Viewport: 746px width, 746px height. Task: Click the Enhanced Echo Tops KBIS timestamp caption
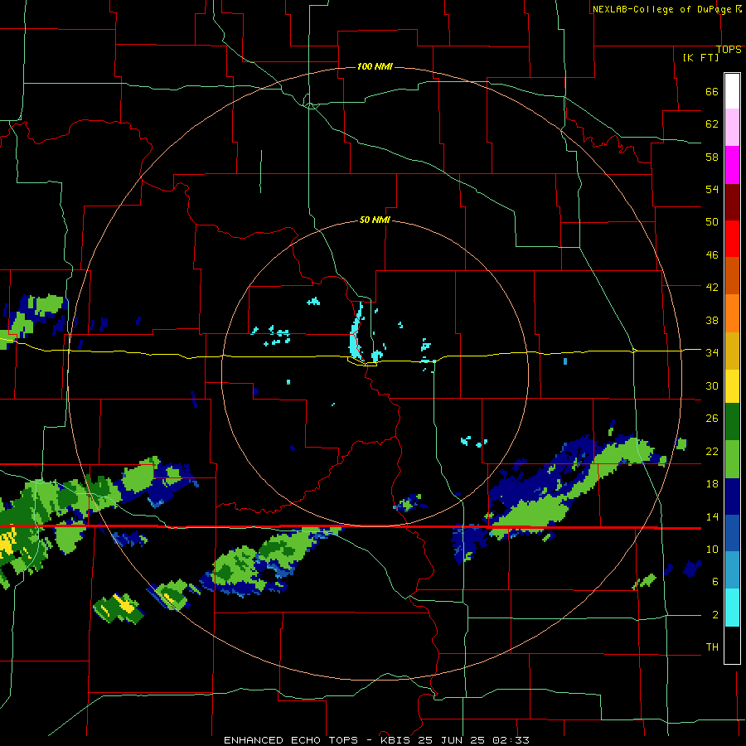coord(376,740)
